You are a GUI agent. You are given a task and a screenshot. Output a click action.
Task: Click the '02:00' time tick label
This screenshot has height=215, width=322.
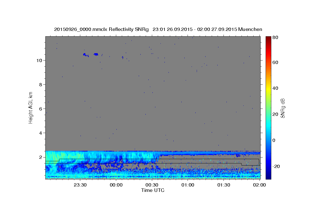[x=259, y=185]
